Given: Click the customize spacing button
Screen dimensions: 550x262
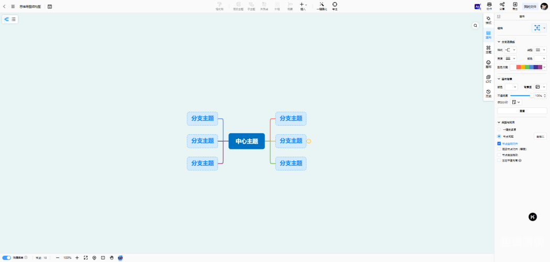Looking at the screenshot, I should 540,136.
